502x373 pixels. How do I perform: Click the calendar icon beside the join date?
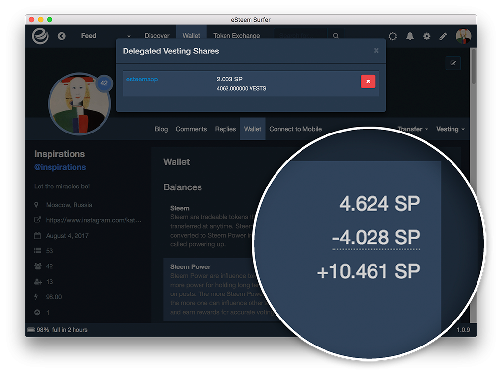click(x=37, y=236)
